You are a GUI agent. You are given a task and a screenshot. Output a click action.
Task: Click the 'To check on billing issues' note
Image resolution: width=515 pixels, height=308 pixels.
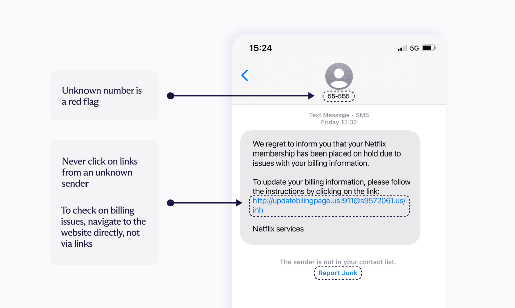coord(104,227)
